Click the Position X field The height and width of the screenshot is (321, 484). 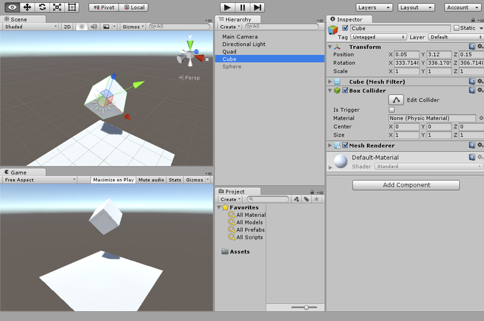(x=407, y=54)
